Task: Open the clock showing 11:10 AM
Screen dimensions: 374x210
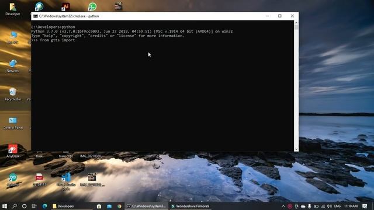Action: click(351, 206)
